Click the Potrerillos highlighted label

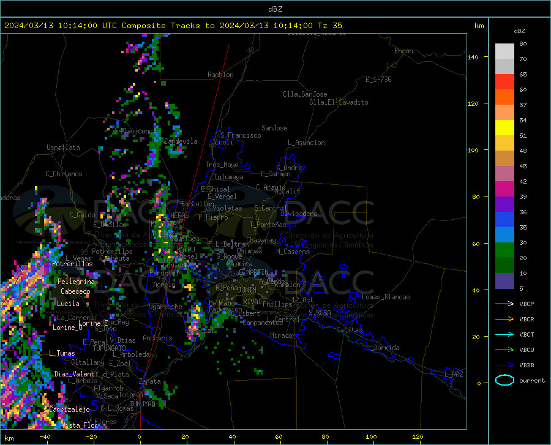[72, 264]
